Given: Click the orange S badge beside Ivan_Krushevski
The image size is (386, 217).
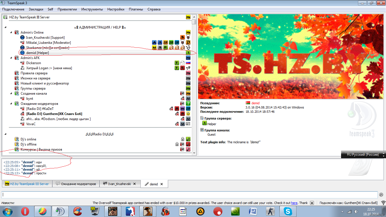Looking at the screenshot, I should tap(183, 37).
